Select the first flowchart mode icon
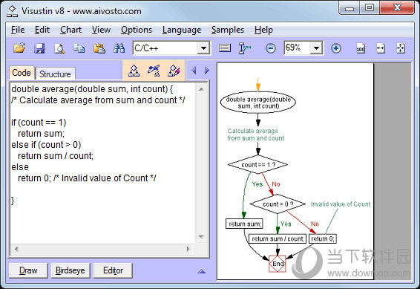Image resolution: width=420 pixels, height=289 pixels. (x=134, y=71)
